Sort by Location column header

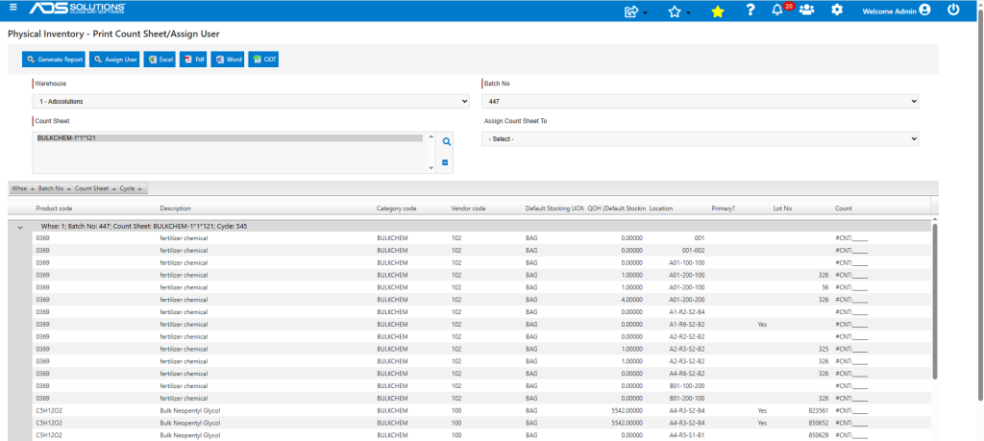coord(661,208)
